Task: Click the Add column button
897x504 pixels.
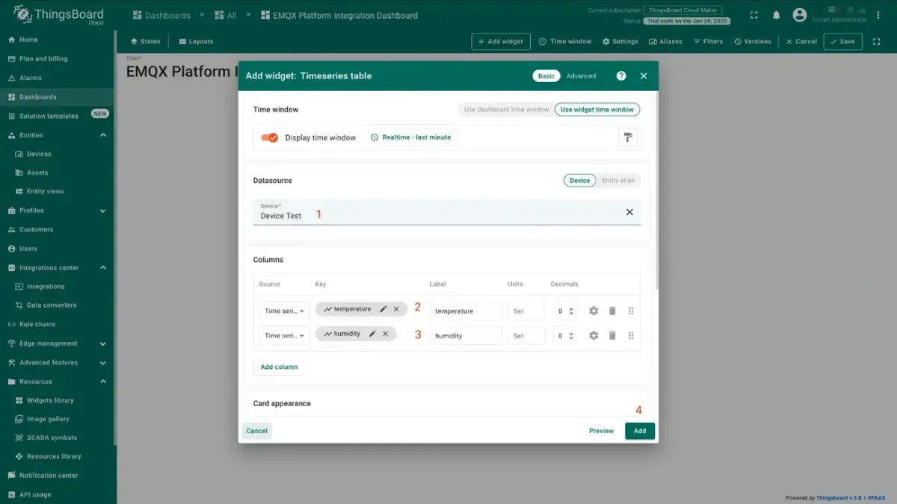Action: [279, 367]
